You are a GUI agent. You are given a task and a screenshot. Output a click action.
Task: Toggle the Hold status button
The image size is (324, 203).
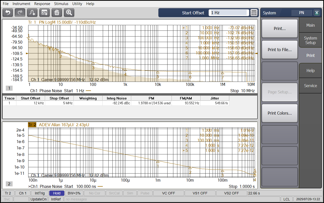point(57,193)
